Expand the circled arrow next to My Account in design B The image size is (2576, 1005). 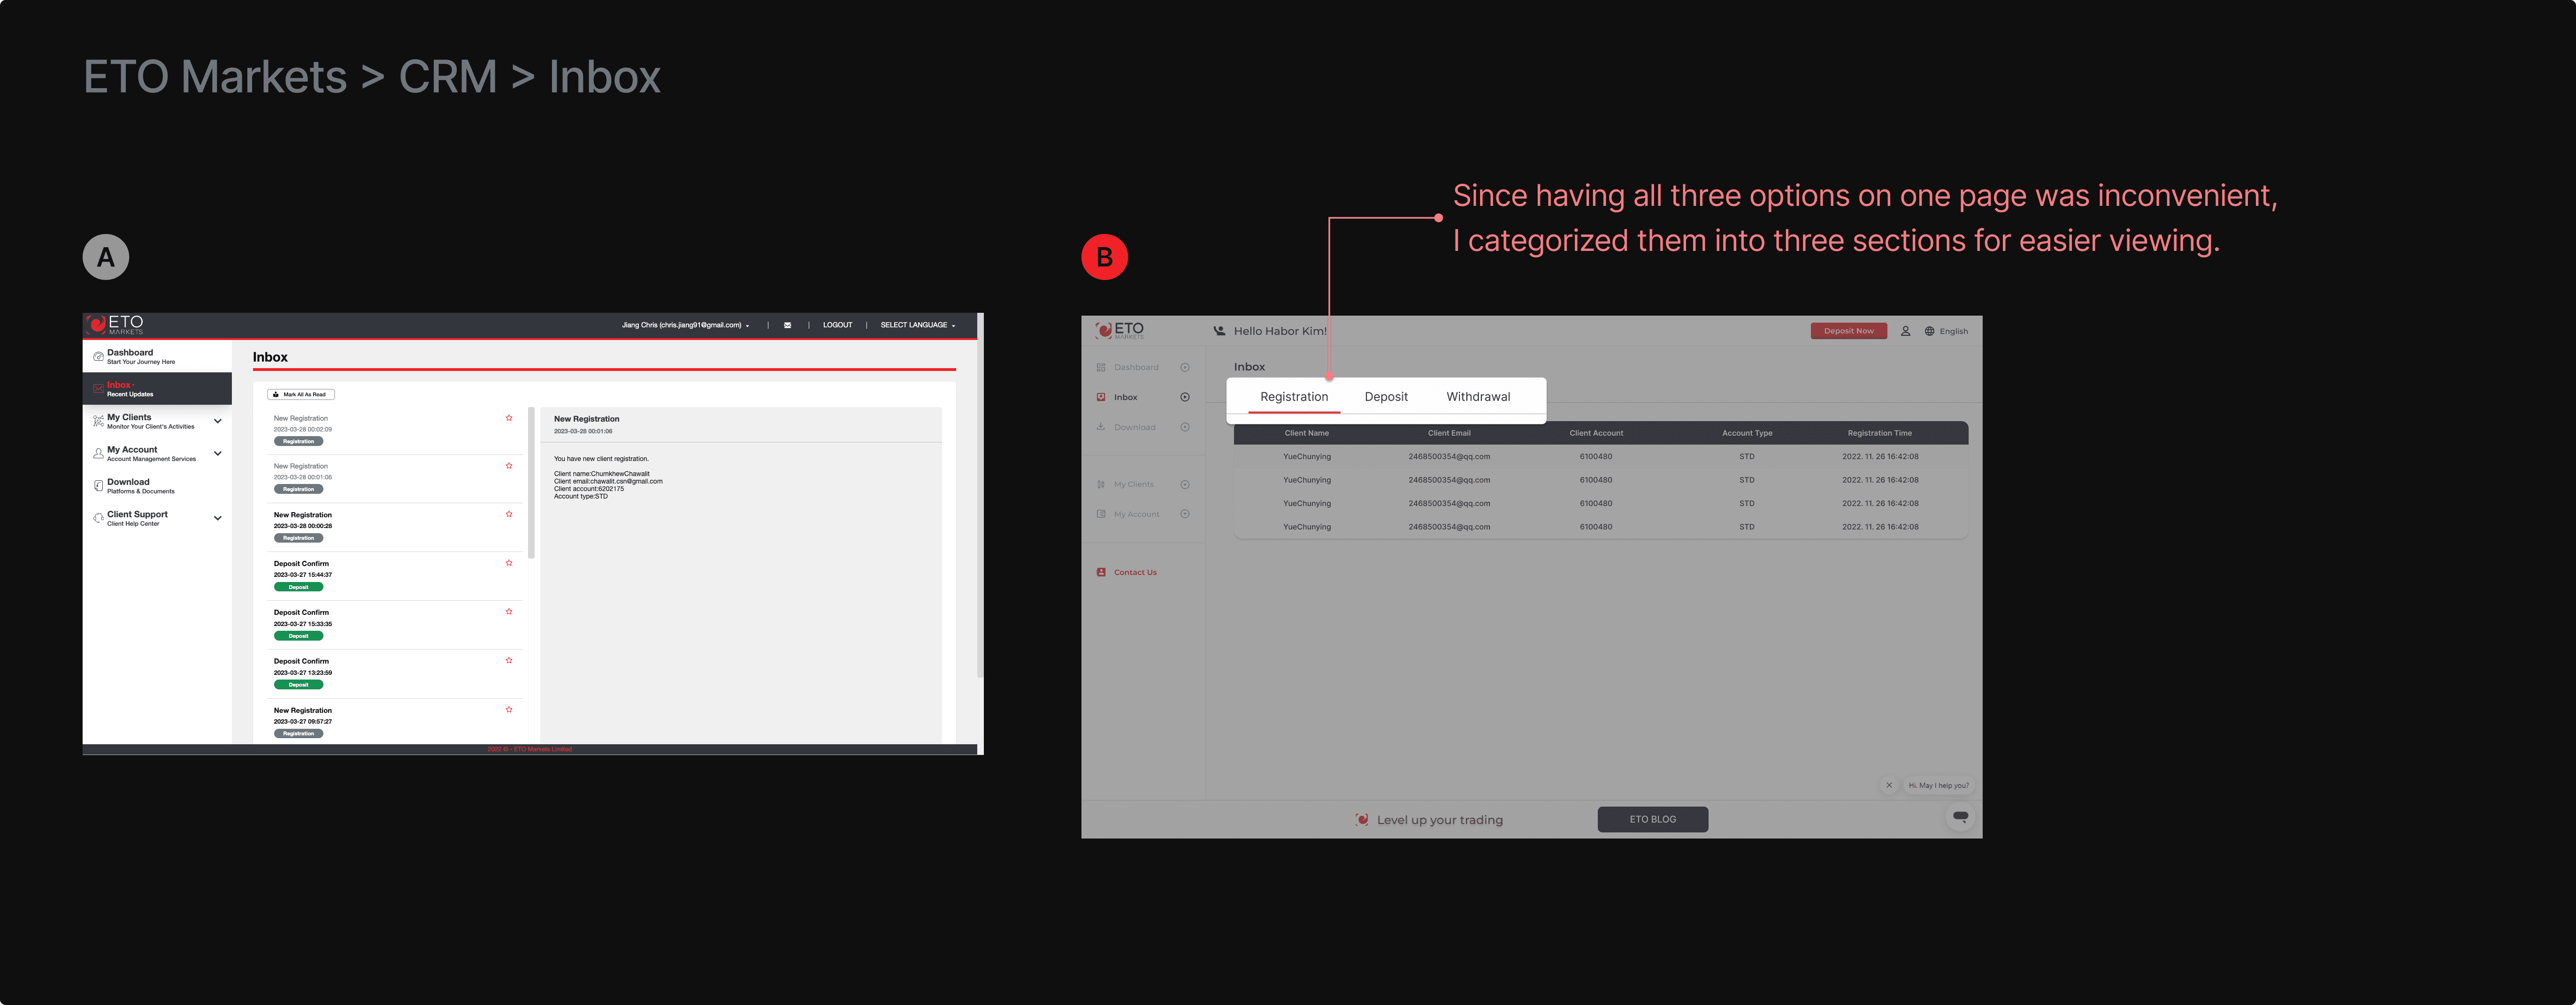tap(1185, 514)
